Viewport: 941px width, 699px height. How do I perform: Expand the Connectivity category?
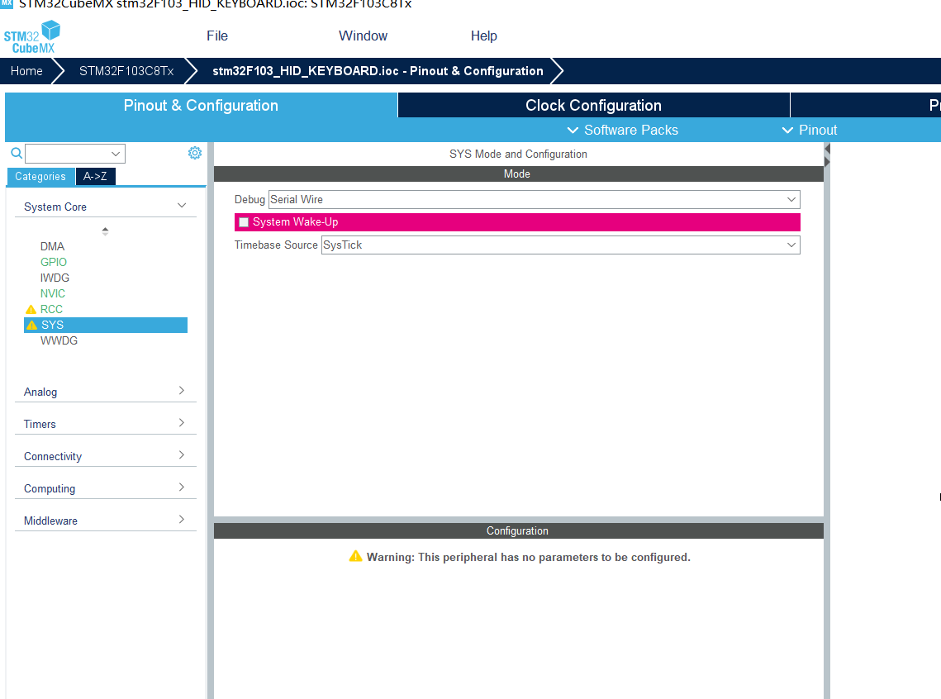click(106, 456)
